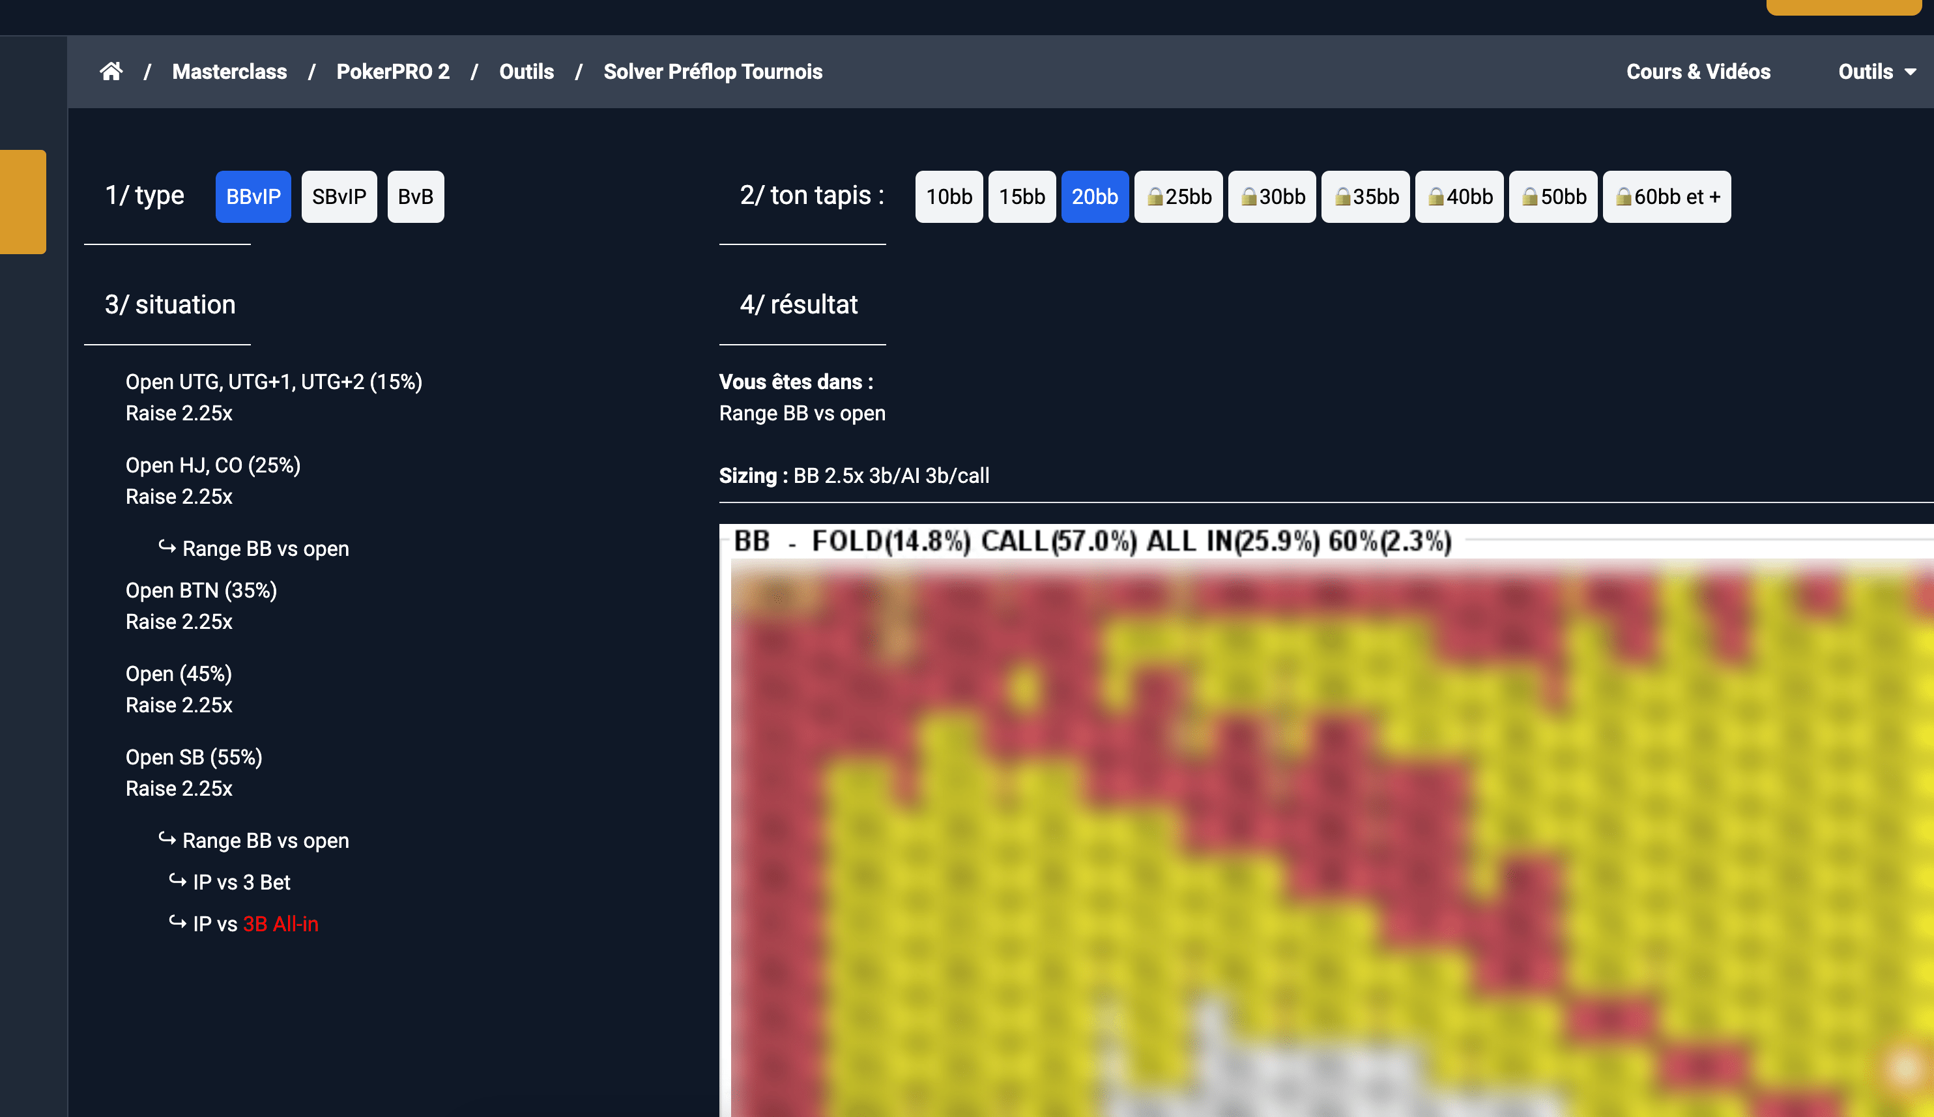Go to Masterclass breadcrumb
This screenshot has height=1117, width=1934.
point(229,71)
